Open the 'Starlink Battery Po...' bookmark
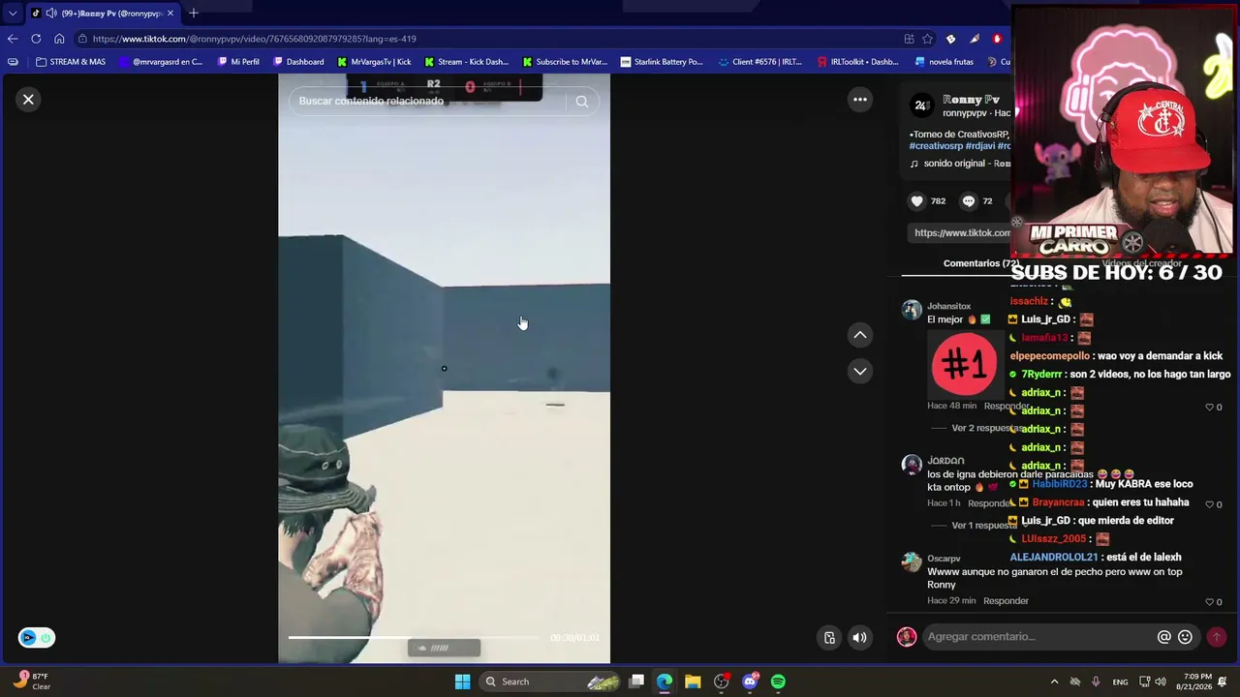This screenshot has height=697, width=1240. click(662, 62)
